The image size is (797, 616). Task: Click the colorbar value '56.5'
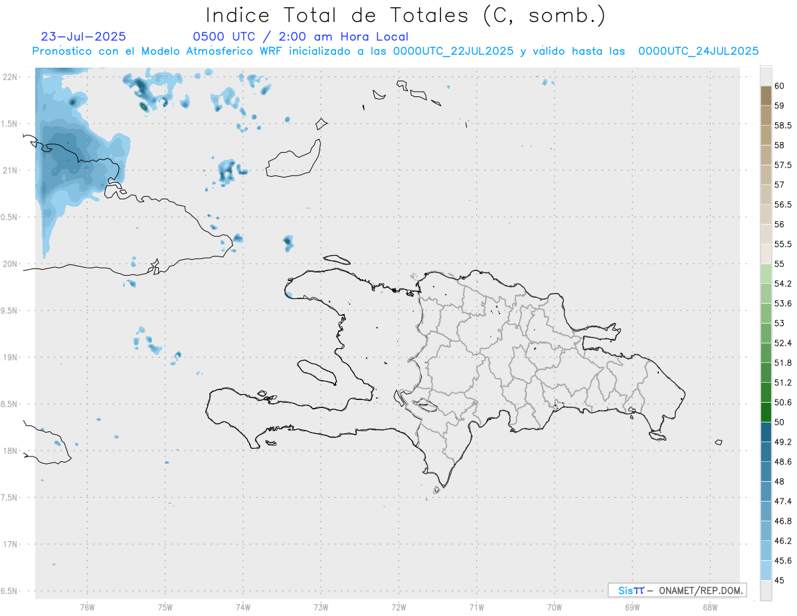783,205
